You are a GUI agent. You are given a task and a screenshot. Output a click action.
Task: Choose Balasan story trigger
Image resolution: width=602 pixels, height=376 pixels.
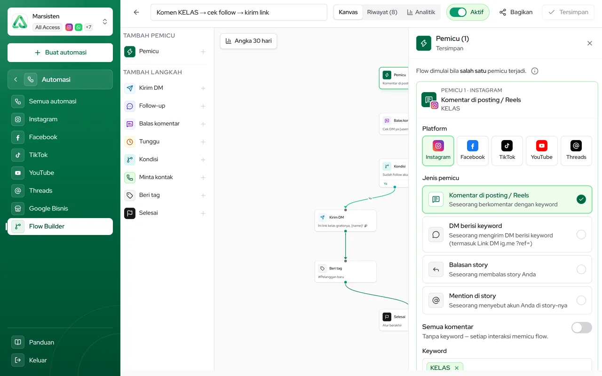pyautogui.click(x=507, y=269)
